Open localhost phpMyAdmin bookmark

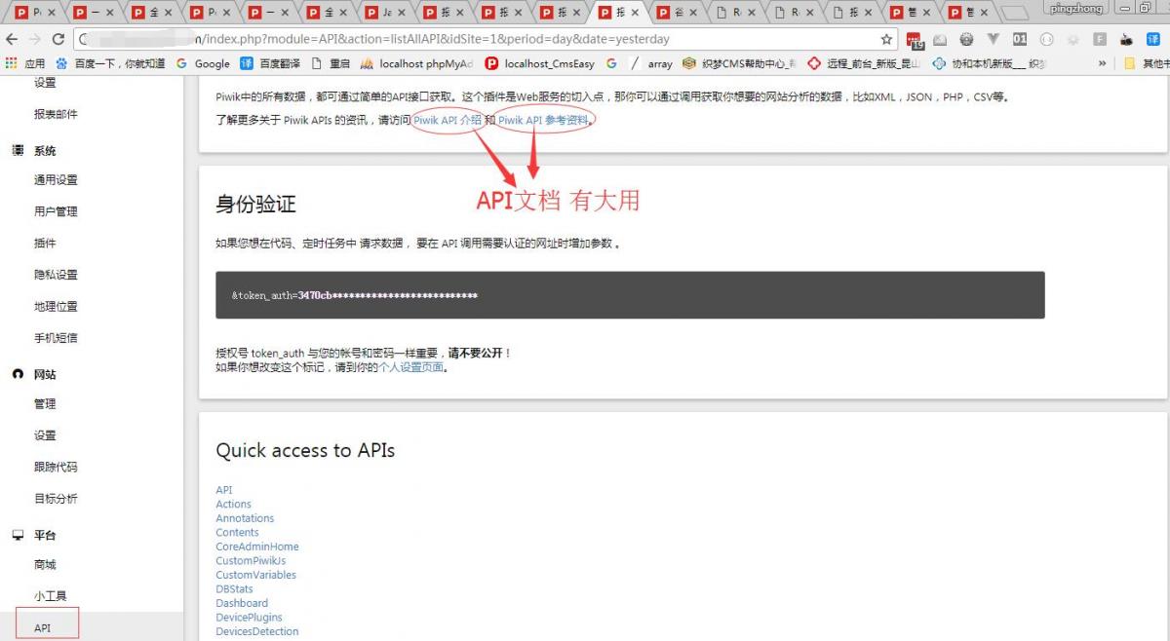coord(416,63)
